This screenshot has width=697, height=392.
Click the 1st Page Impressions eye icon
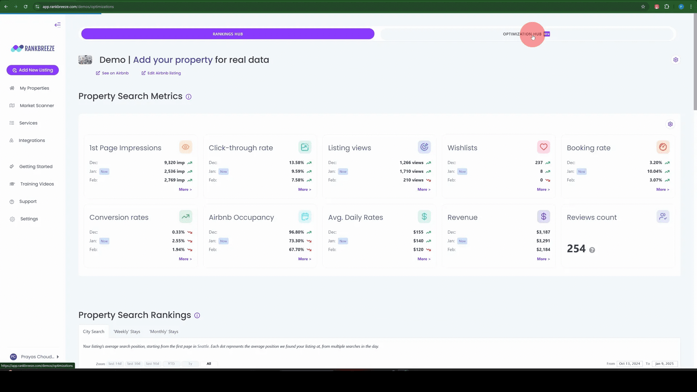[186, 147]
